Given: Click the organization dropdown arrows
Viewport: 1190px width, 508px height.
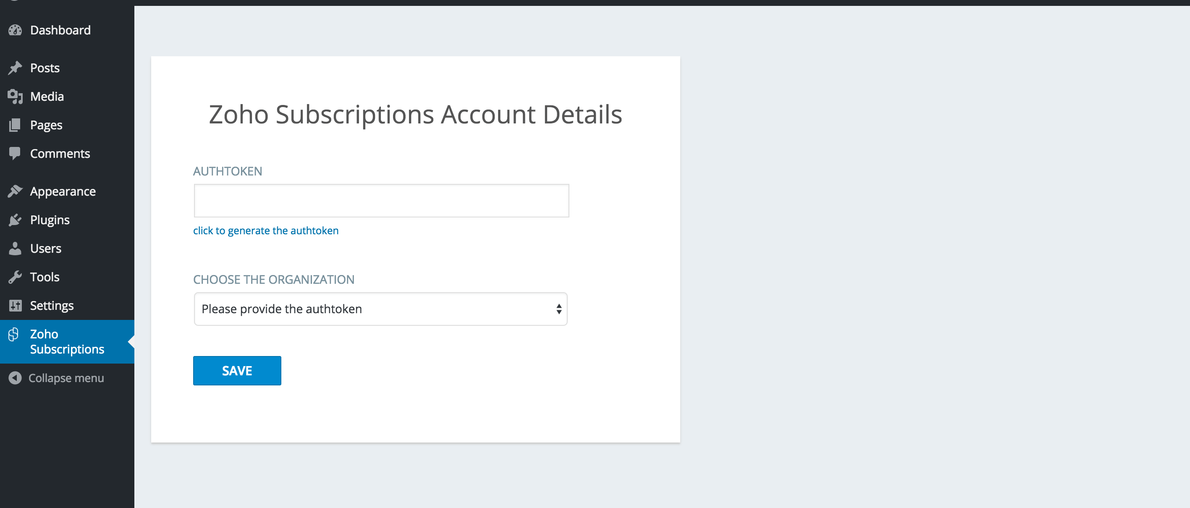Looking at the screenshot, I should pyautogui.click(x=559, y=309).
